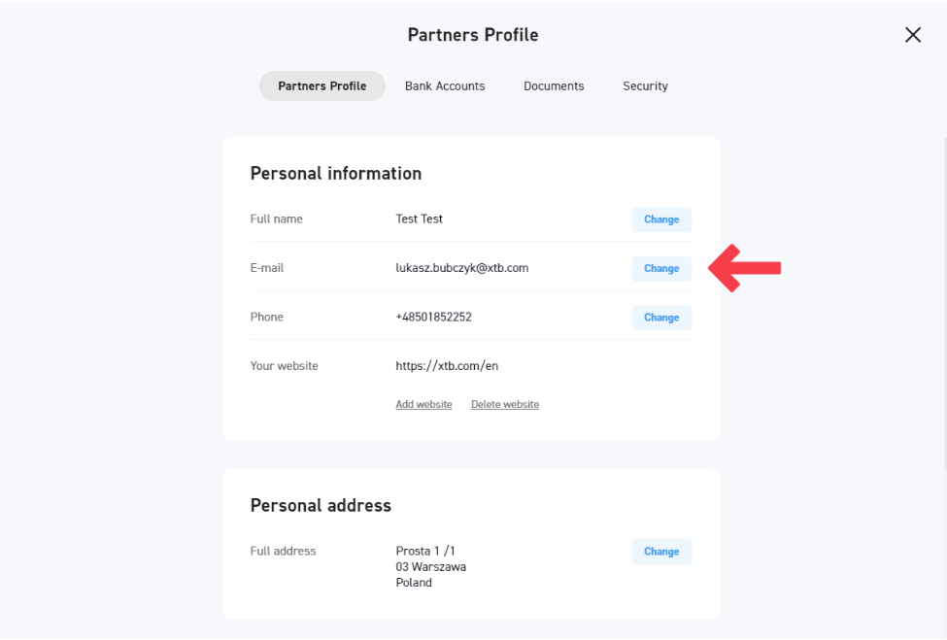Click the name value Test Test
Screen dimensions: 947x640
pyautogui.click(x=419, y=219)
